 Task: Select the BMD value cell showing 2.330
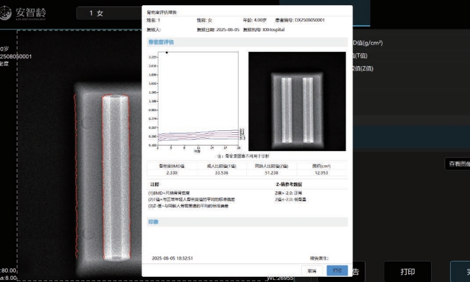172,173
